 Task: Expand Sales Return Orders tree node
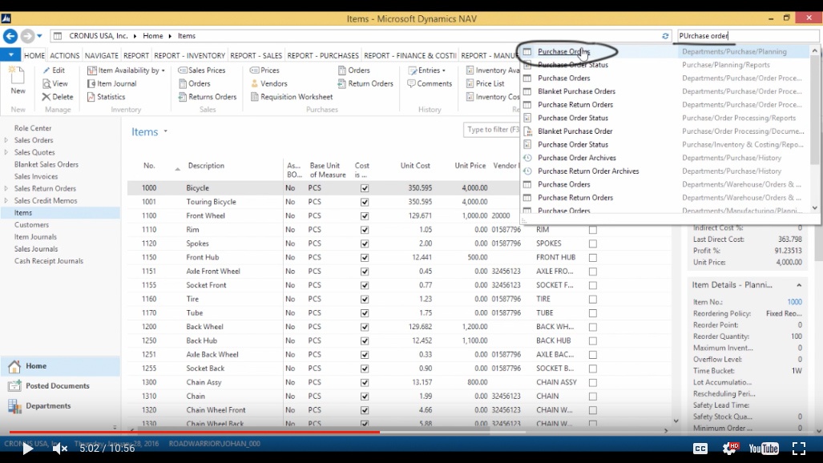[6, 188]
